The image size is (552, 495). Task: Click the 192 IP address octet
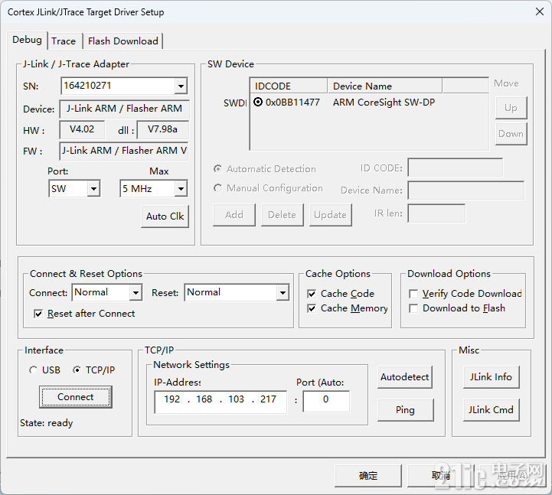point(171,399)
